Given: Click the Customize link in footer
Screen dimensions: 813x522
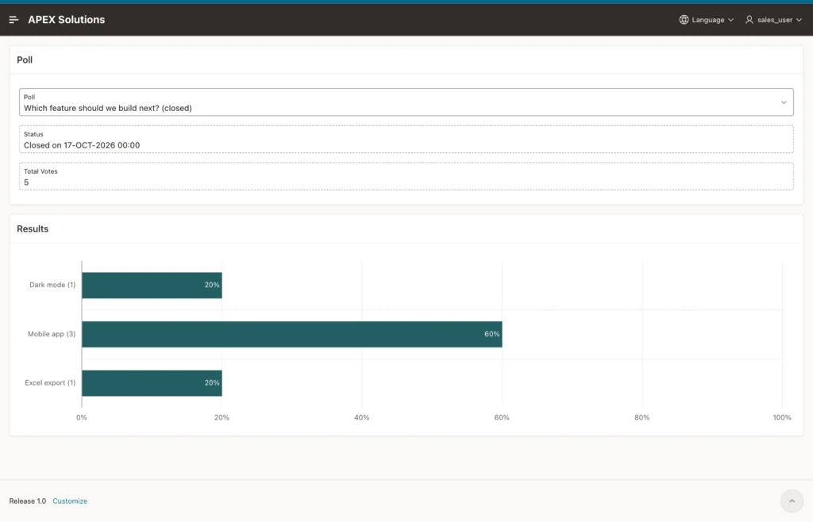Looking at the screenshot, I should coord(70,501).
